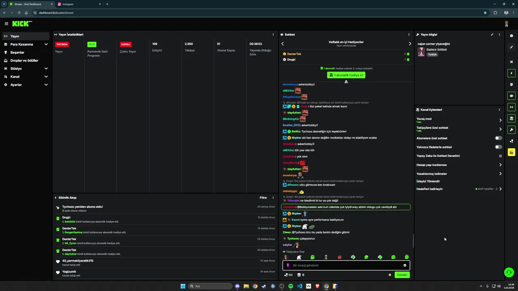Open Yapay Zeka ile Sohbet Denetimi link
The width and height of the screenshot is (518, 291).
pyautogui.click(x=459, y=156)
